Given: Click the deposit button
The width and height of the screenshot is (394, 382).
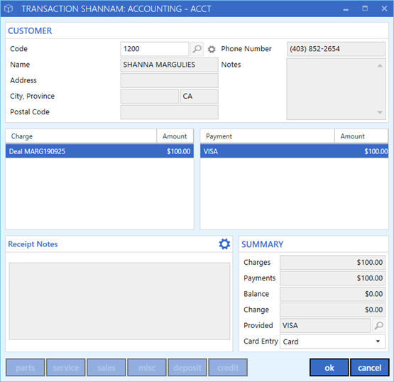Looking at the screenshot, I should click(187, 368).
